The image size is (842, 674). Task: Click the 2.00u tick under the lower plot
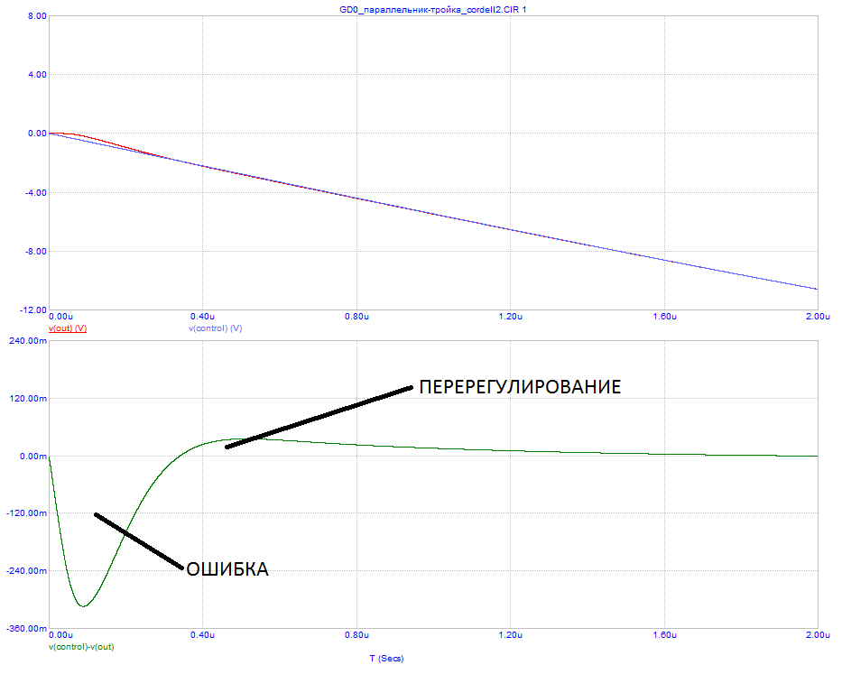point(818,635)
